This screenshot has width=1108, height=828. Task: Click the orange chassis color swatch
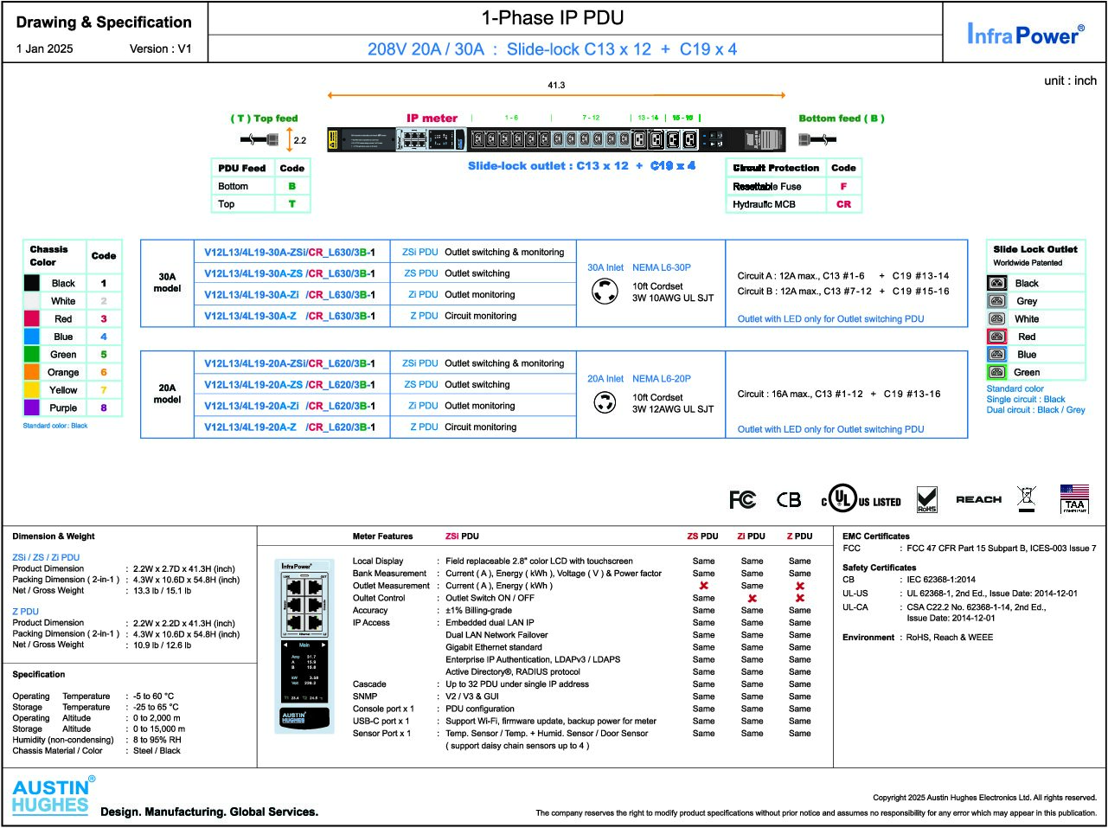coord(32,372)
